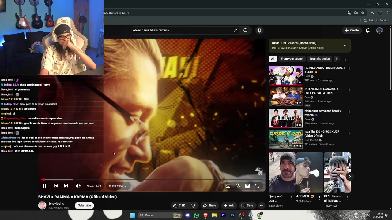
Task: Click the taskbar Buscar search box
Action: click(x=160, y=215)
